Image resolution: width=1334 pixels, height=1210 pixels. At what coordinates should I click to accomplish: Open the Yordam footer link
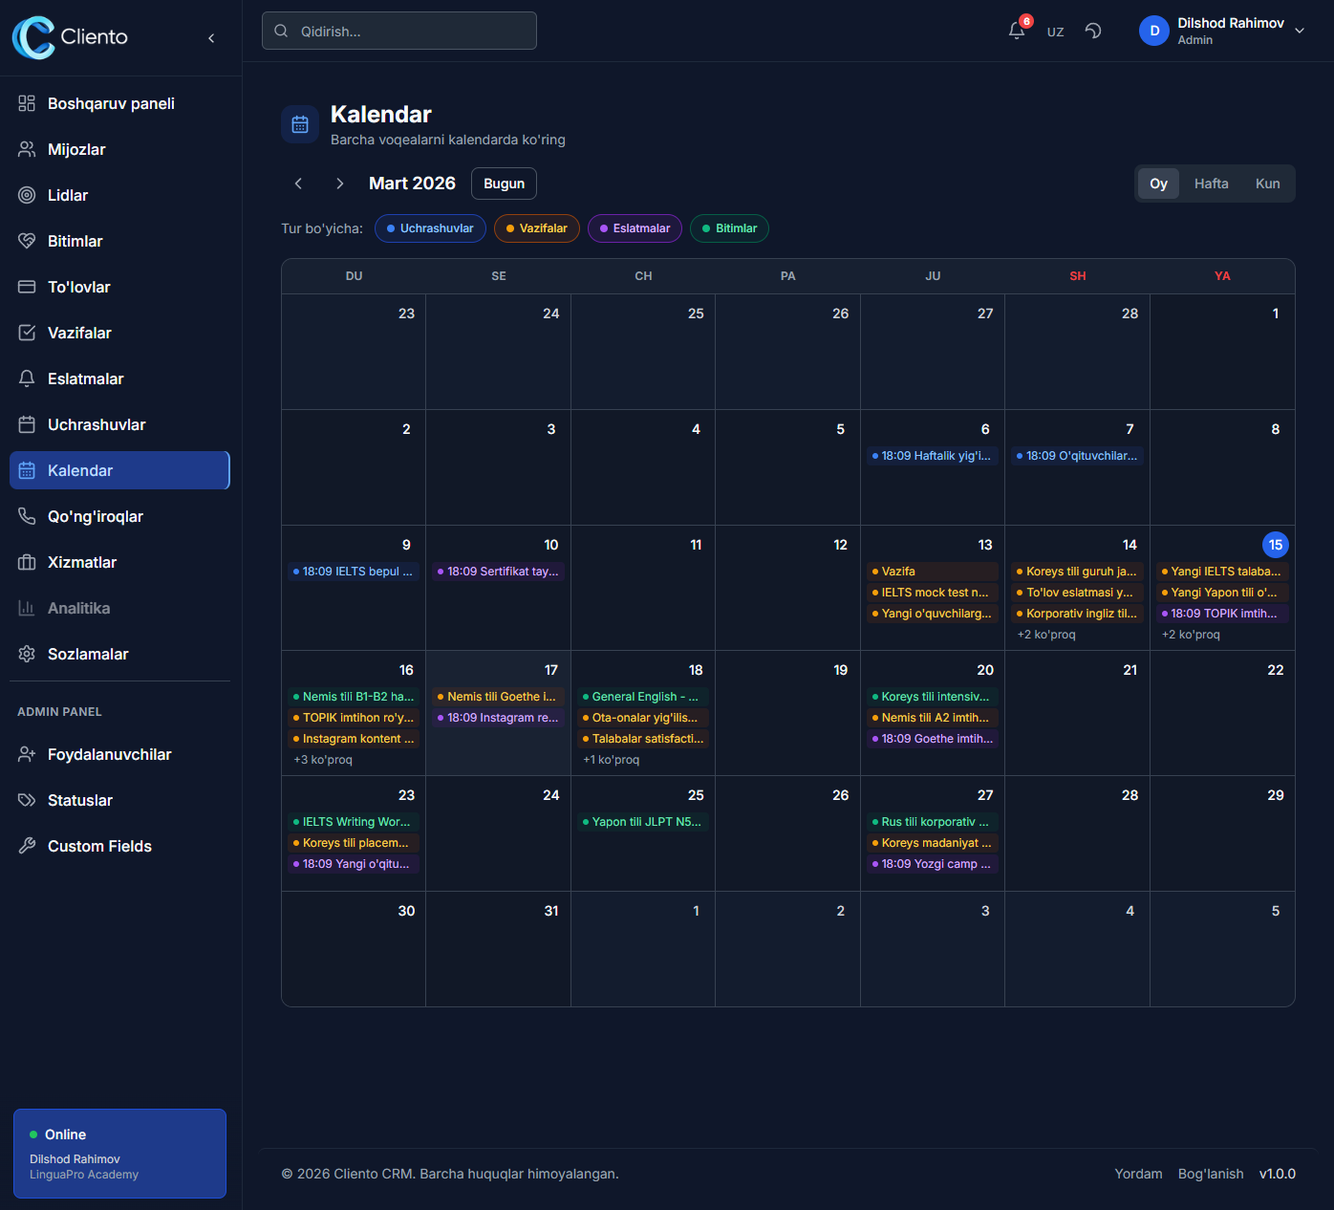tap(1138, 1174)
